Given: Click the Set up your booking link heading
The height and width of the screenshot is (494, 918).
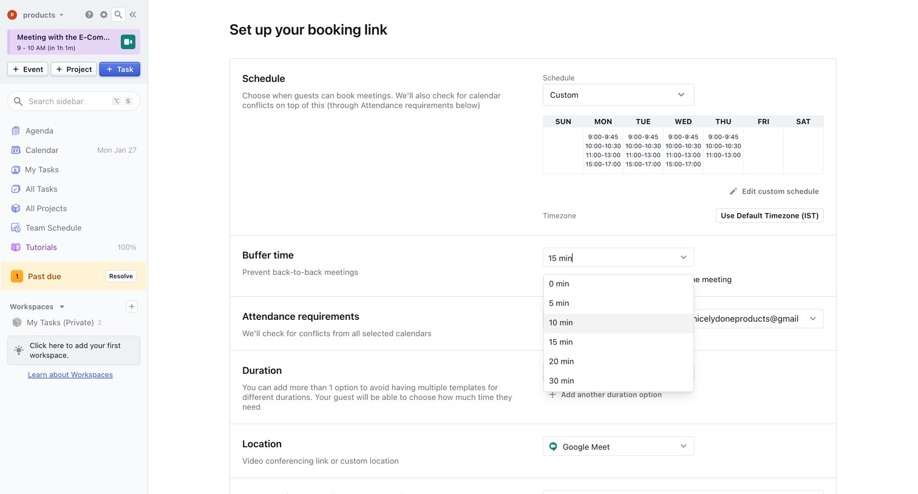Looking at the screenshot, I should (x=308, y=30).
